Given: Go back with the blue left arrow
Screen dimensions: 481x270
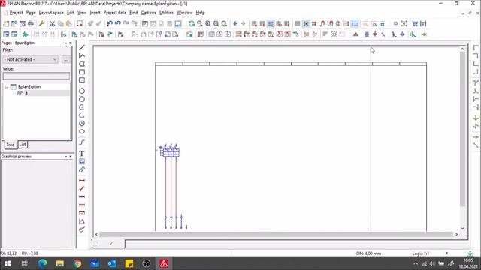Looking at the screenshot, I should pyautogui.click(x=235, y=23).
